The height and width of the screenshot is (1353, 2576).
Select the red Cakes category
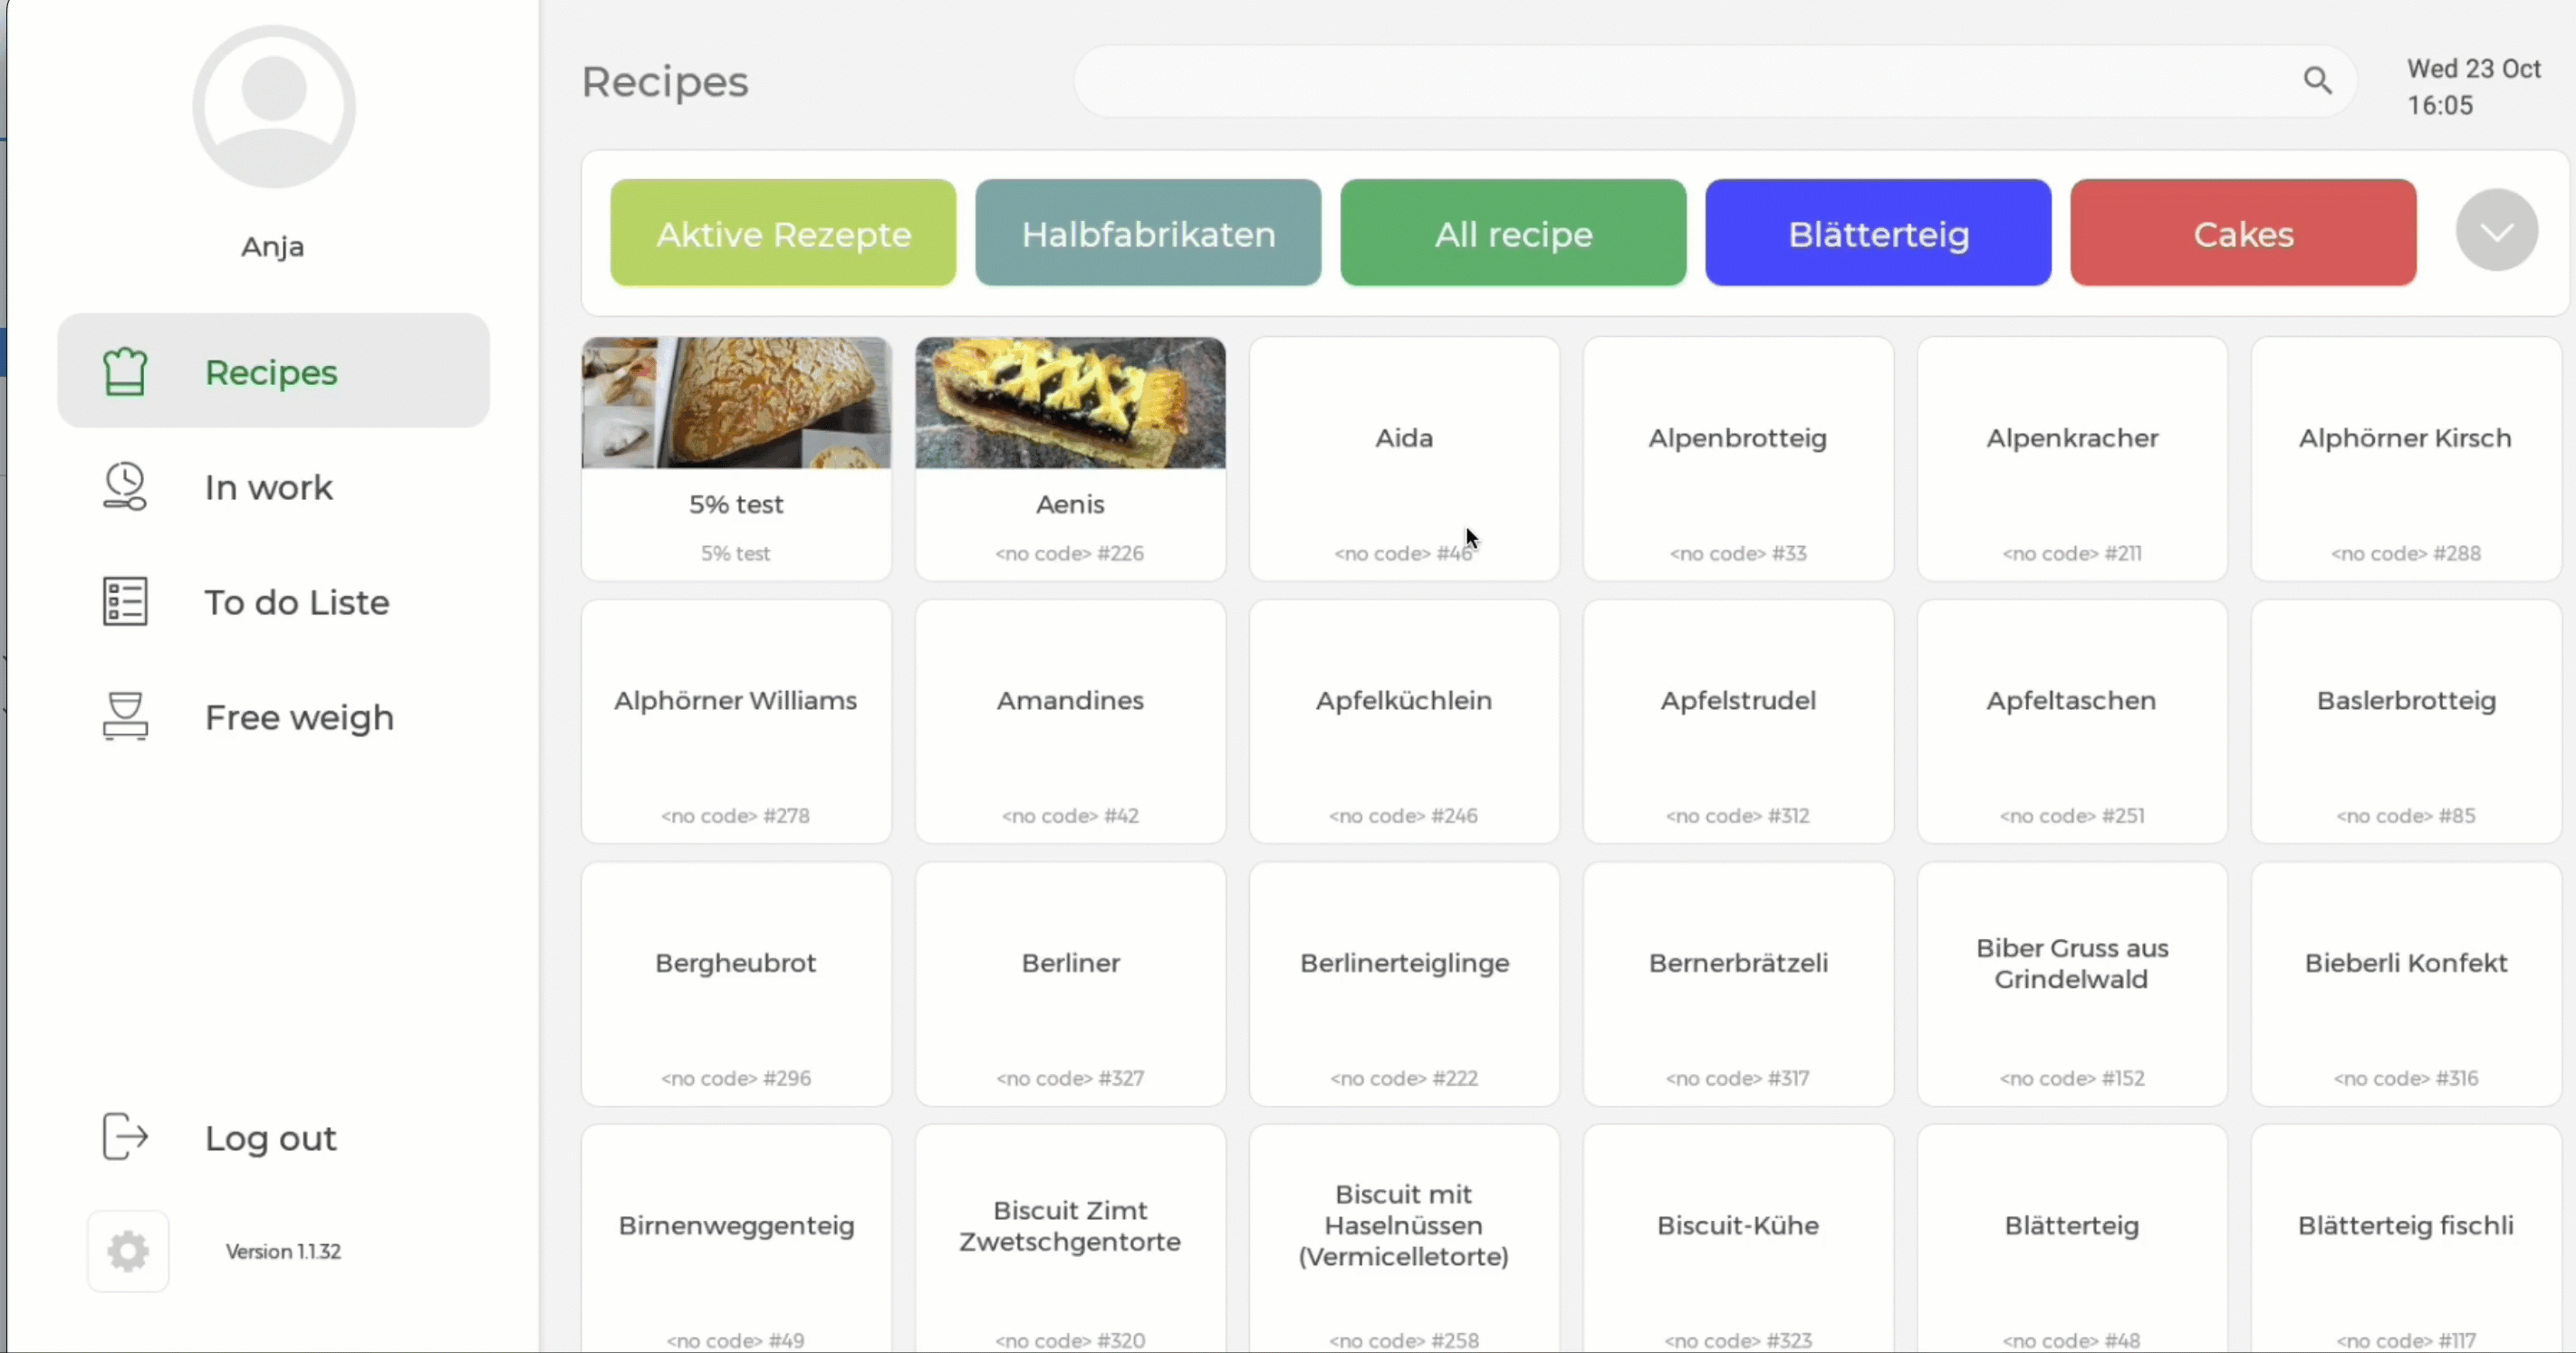[2243, 233]
